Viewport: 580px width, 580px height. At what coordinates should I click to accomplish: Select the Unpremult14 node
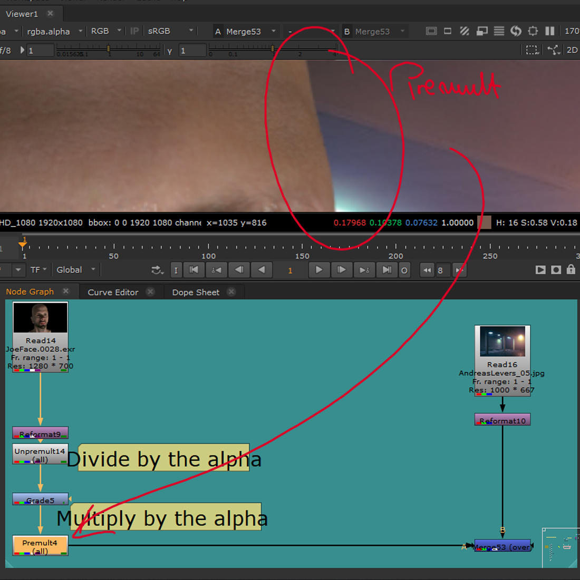(40, 454)
